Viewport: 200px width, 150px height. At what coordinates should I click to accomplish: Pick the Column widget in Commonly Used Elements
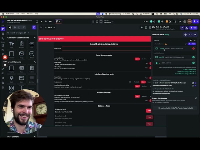pos(22,45)
